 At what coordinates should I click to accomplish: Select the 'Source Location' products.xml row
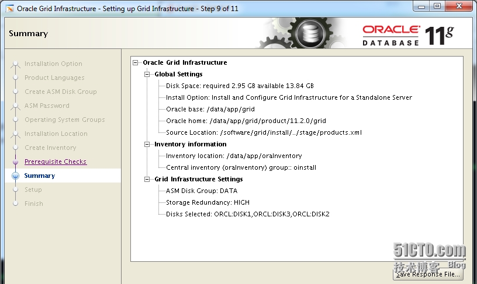tap(264, 132)
